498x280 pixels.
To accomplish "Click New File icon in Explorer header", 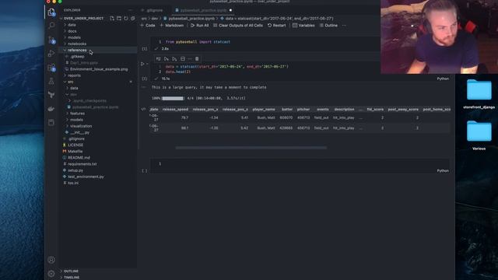I will tap(112, 19).
